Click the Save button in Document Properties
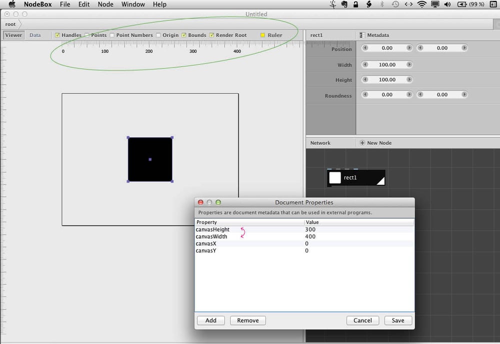Viewport: 500px width, 344px height. (x=398, y=321)
